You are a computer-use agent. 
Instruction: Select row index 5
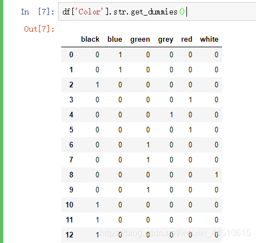point(71,130)
